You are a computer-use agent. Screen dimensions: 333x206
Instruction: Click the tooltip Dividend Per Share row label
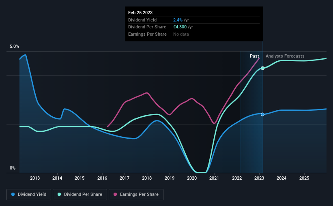(147, 27)
